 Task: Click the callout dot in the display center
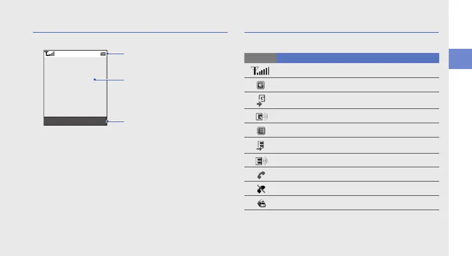[94, 79]
